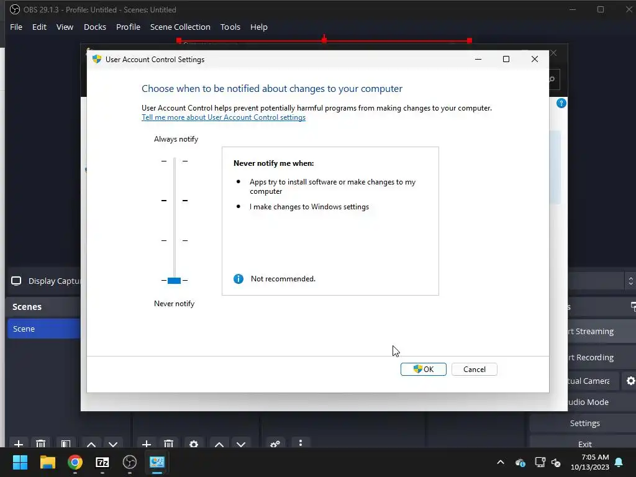
Task: Open OBS Tools menu
Action: pyautogui.click(x=230, y=27)
